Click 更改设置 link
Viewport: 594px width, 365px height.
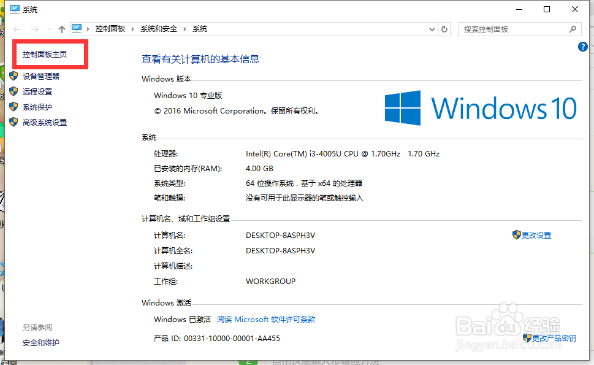point(536,236)
